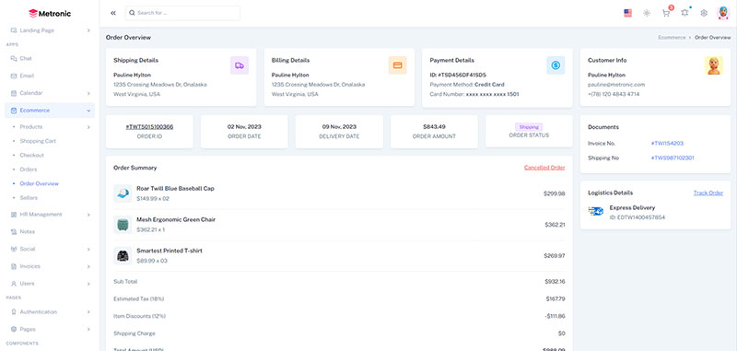Collapse sidebar with double-chevron icon
737x351 pixels.
(113, 13)
